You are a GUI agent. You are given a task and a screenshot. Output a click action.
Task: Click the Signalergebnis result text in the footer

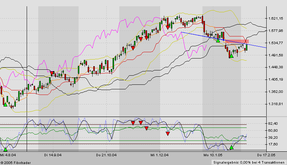249,162
